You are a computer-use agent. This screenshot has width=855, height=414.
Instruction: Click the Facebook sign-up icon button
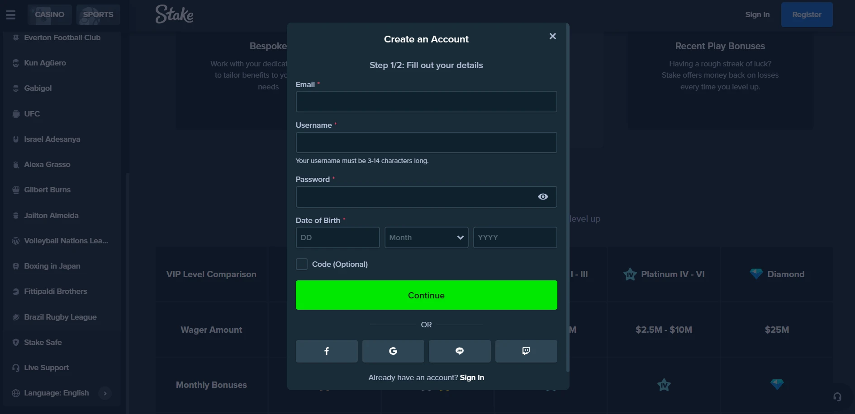point(327,351)
